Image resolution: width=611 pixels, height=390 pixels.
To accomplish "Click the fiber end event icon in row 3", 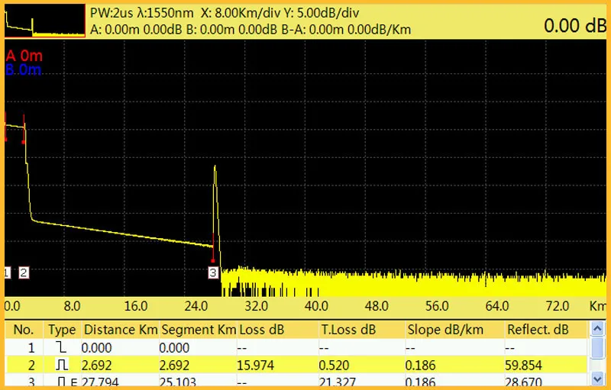I will click(x=67, y=382).
